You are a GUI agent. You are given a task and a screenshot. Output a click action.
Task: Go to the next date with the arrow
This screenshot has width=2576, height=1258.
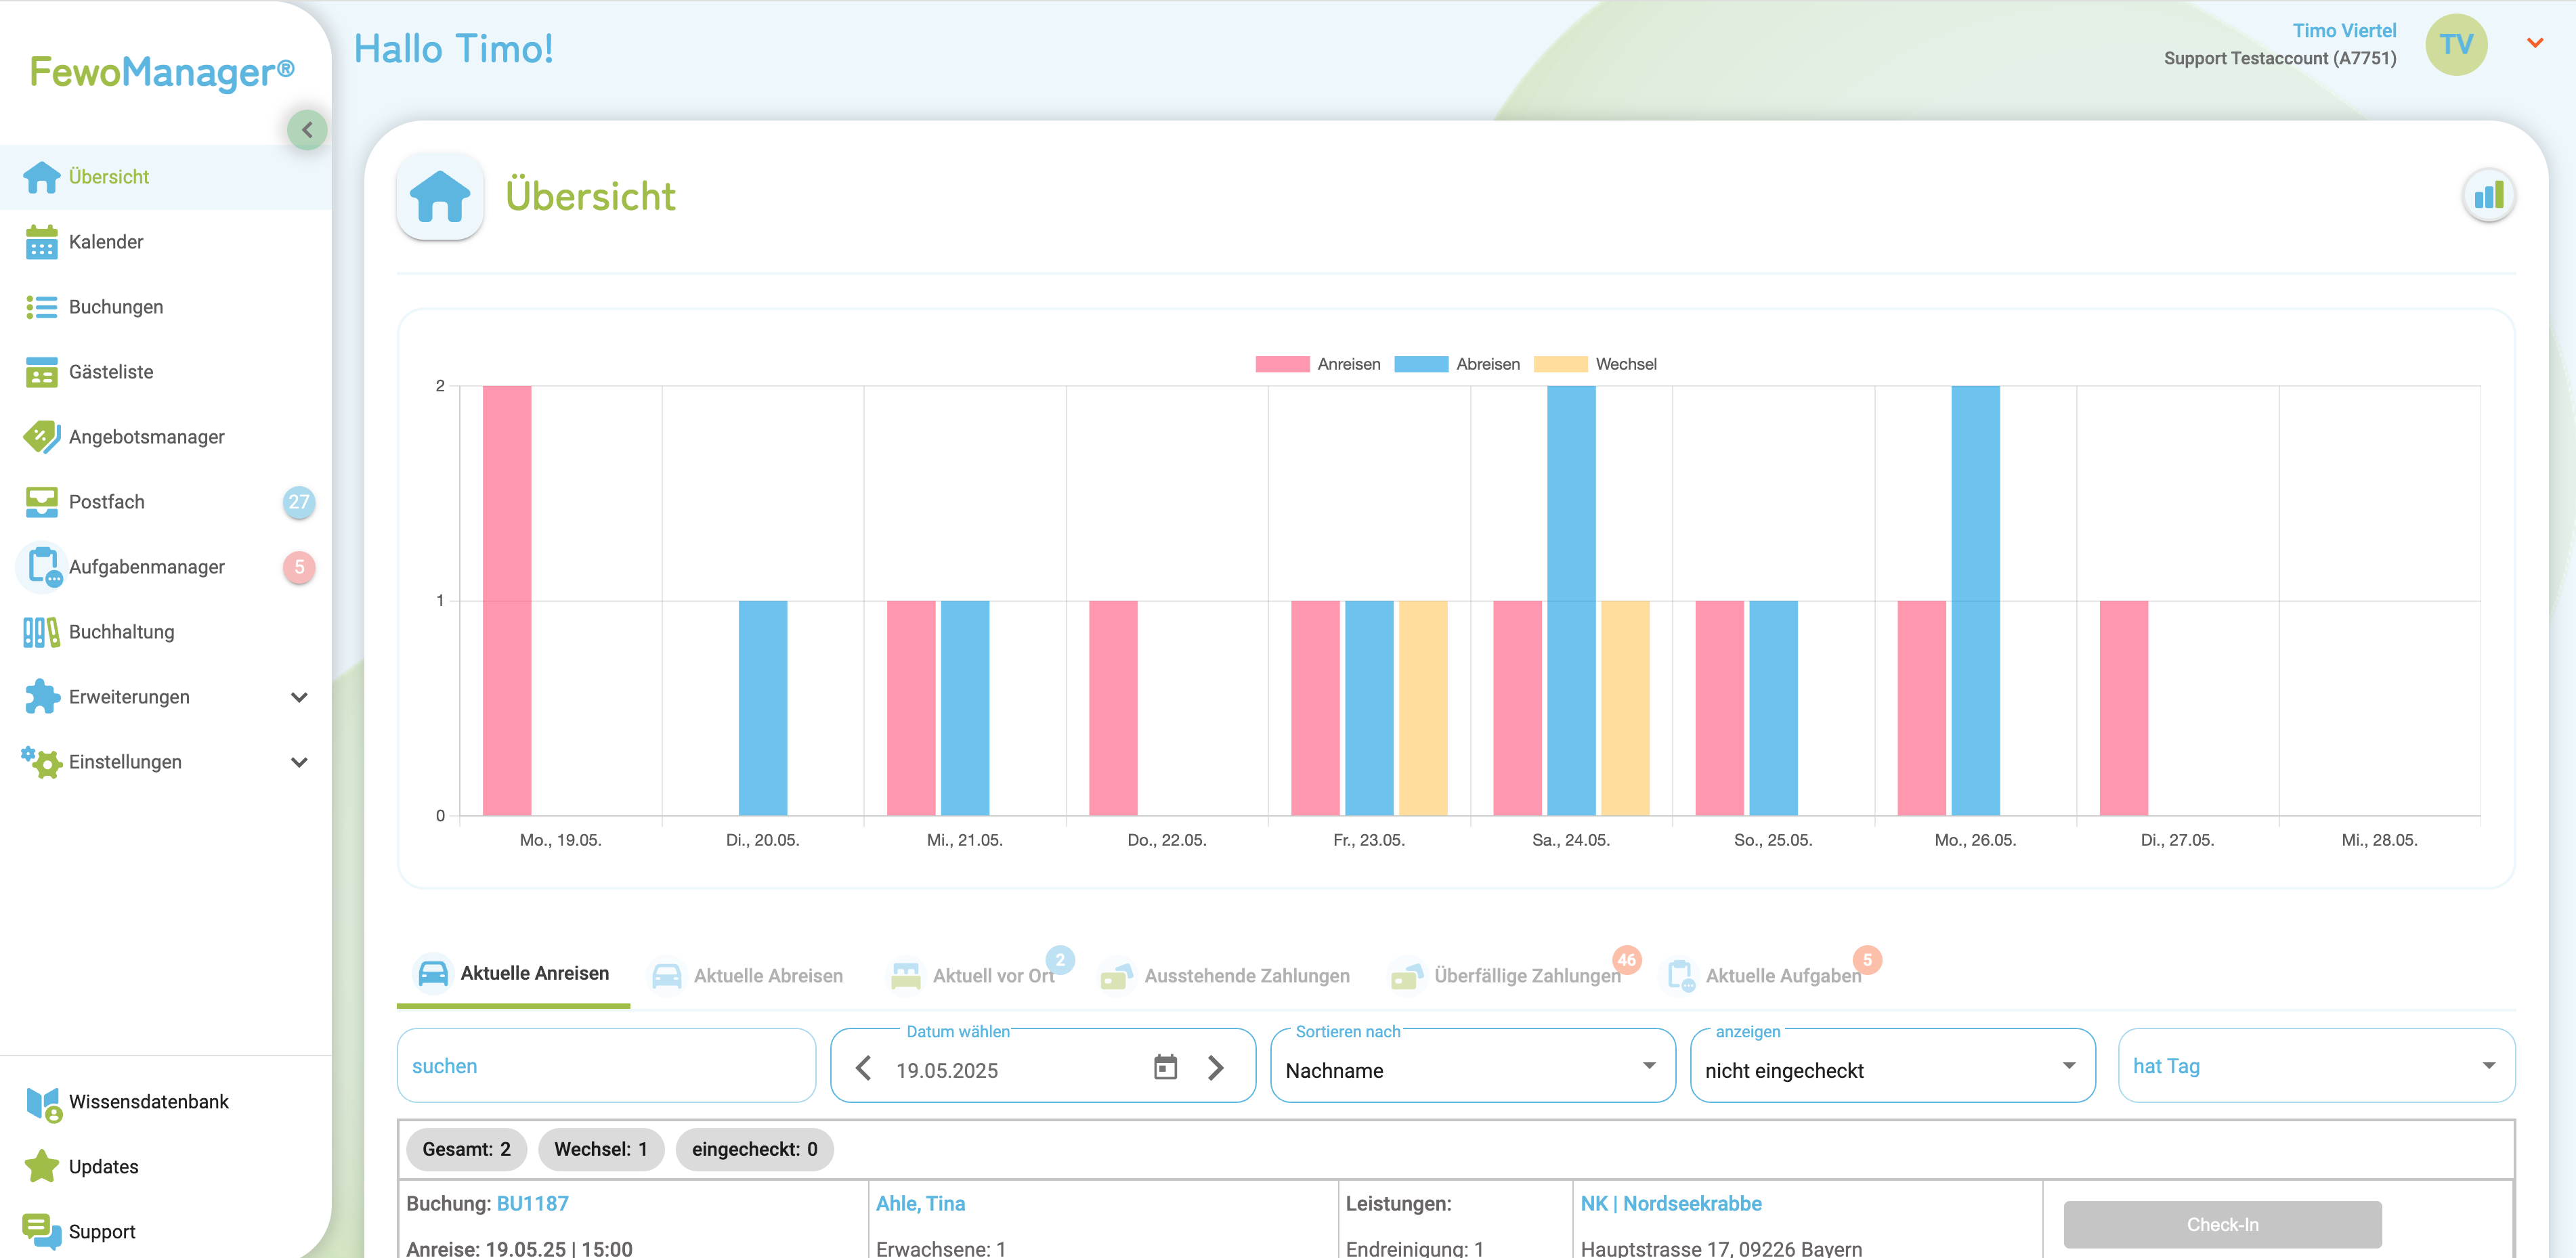coord(1216,1068)
